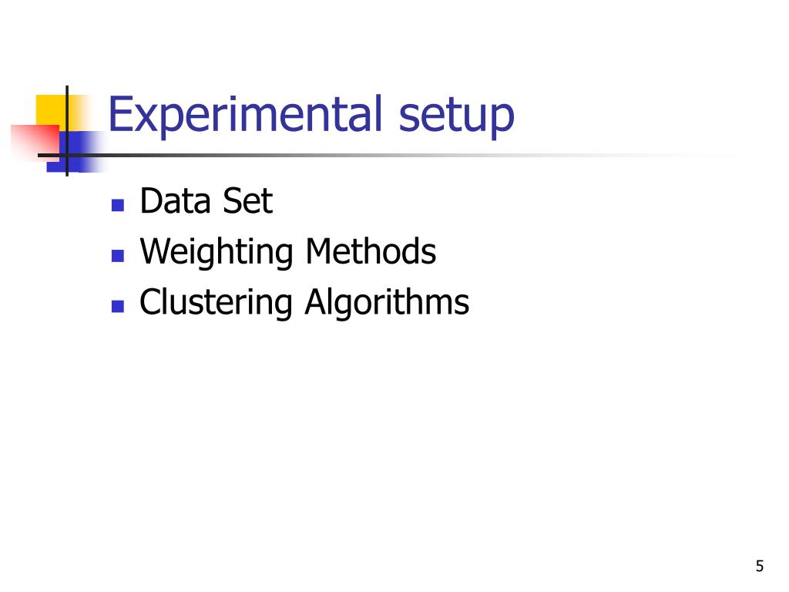Select the "Experimental setup" slide title

click(311, 116)
